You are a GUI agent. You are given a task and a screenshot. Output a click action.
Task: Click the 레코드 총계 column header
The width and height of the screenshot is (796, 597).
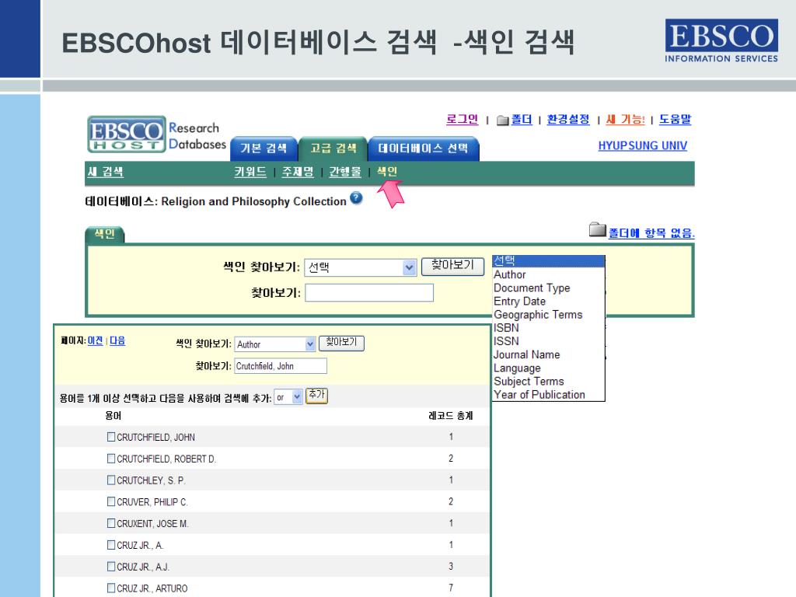click(x=450, y=416)
